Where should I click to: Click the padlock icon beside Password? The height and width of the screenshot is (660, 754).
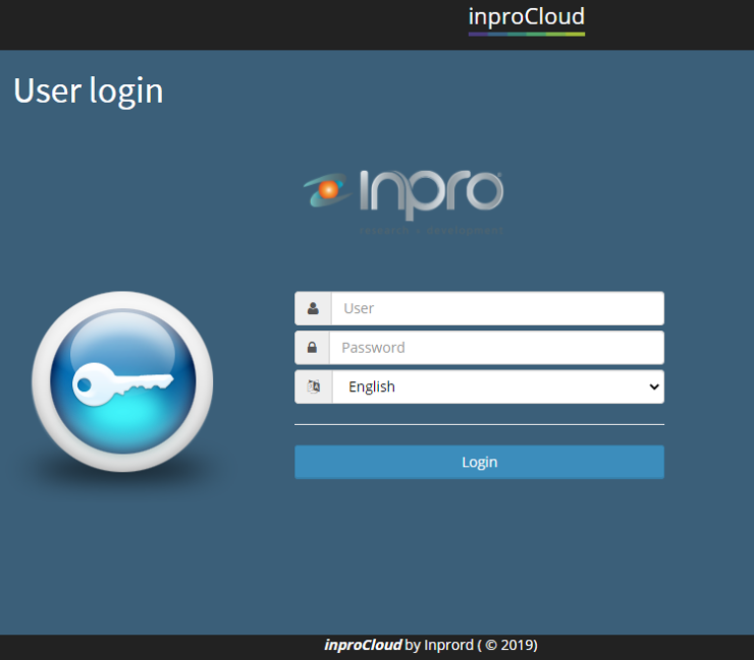312,347
